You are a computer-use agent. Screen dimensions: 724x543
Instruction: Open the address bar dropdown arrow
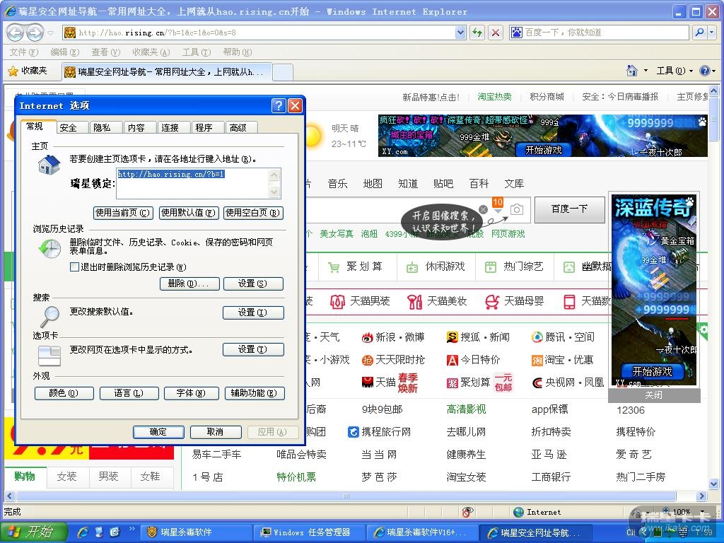tap(460, 33)
